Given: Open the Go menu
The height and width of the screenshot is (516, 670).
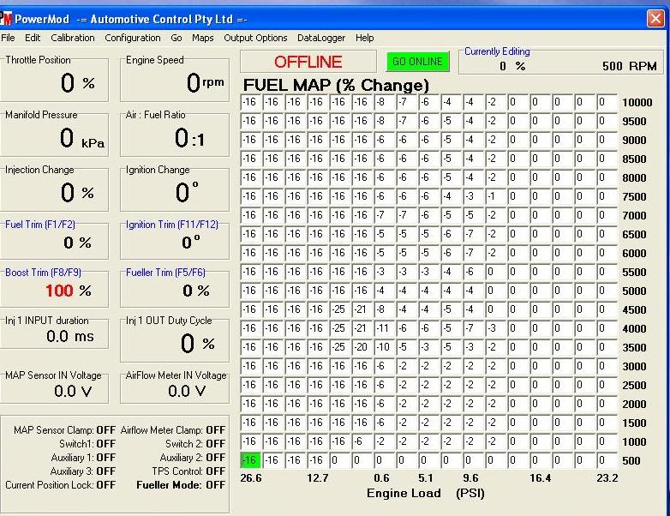Looking at the screenshot, I should pos(176,38).
